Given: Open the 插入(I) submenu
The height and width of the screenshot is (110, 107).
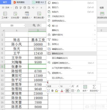Looking at the screenshot, I should coord(72,26).
